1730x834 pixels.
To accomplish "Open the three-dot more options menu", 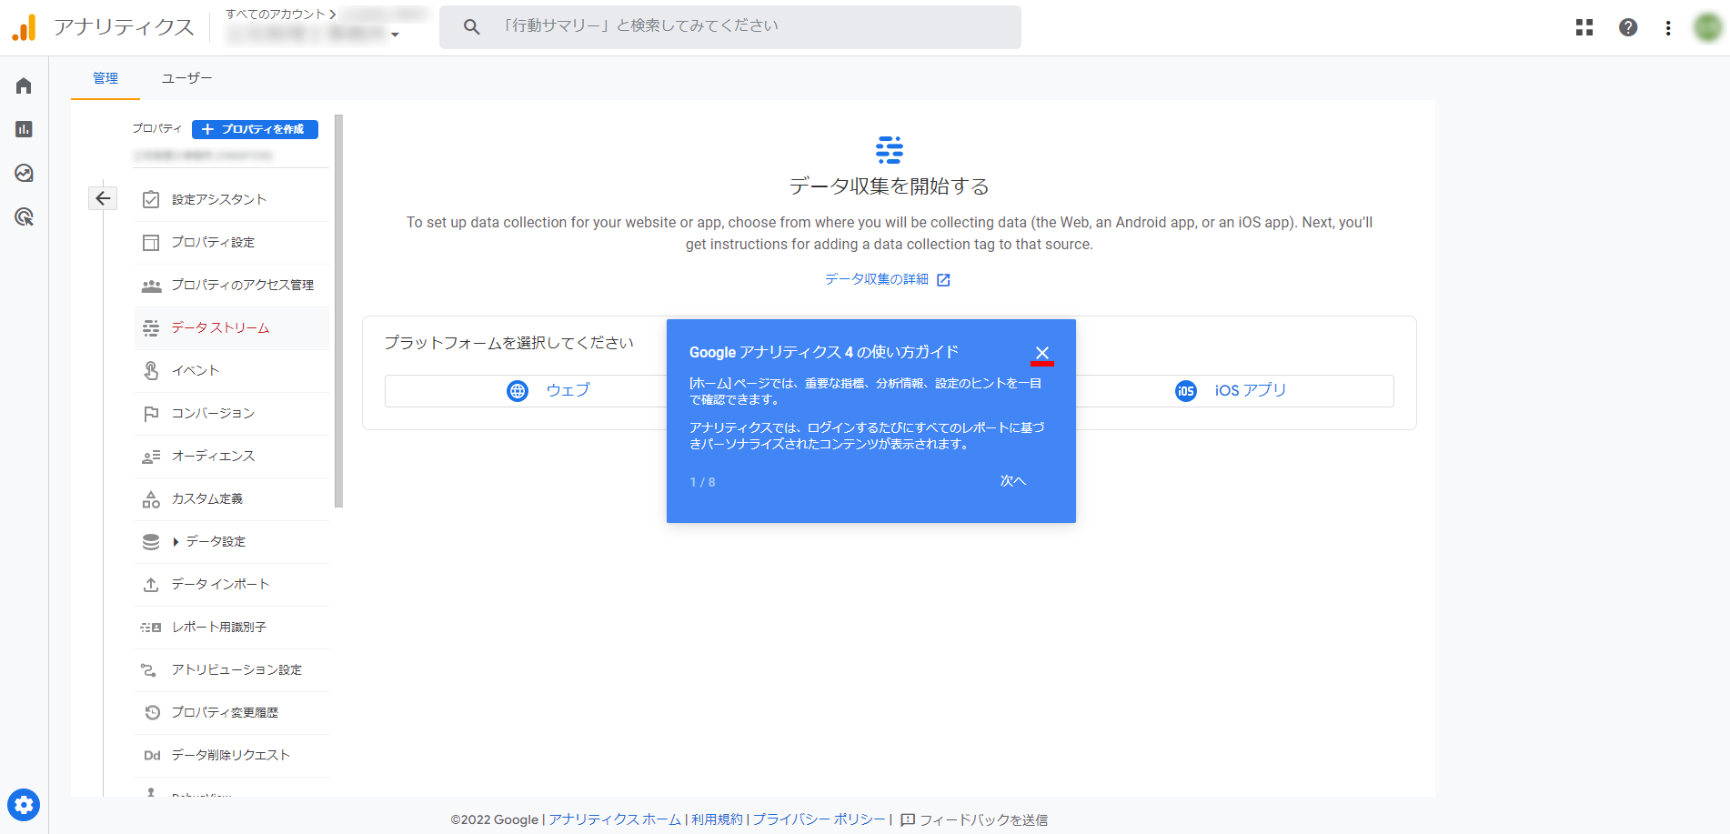I will (1668, 28).
